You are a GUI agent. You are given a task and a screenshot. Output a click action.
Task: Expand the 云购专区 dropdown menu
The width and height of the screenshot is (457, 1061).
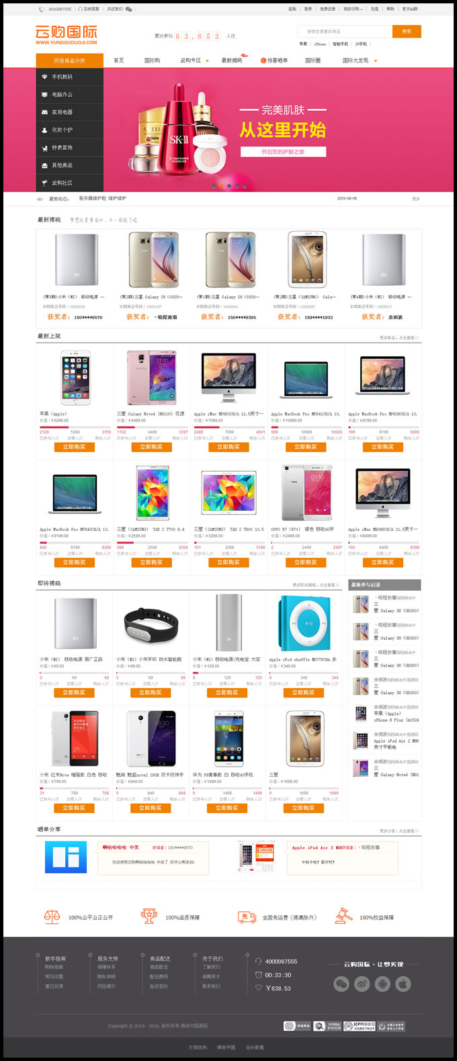coord(194,60)
